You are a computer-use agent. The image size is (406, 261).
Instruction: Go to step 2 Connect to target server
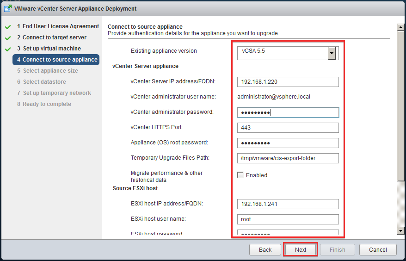[x=52, y=37]
